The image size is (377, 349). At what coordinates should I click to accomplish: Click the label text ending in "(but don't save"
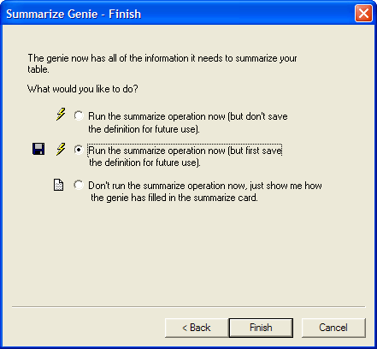point(188,116)
